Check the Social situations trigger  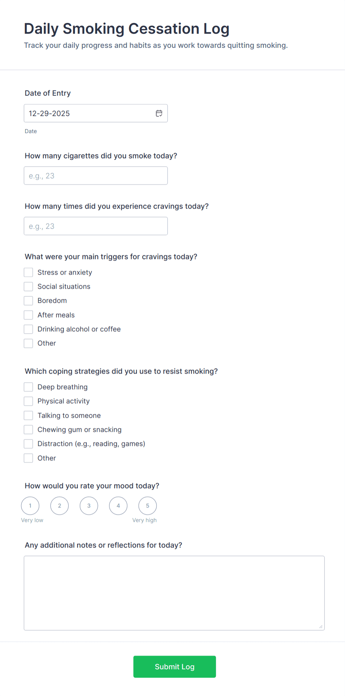click(28, 286)
